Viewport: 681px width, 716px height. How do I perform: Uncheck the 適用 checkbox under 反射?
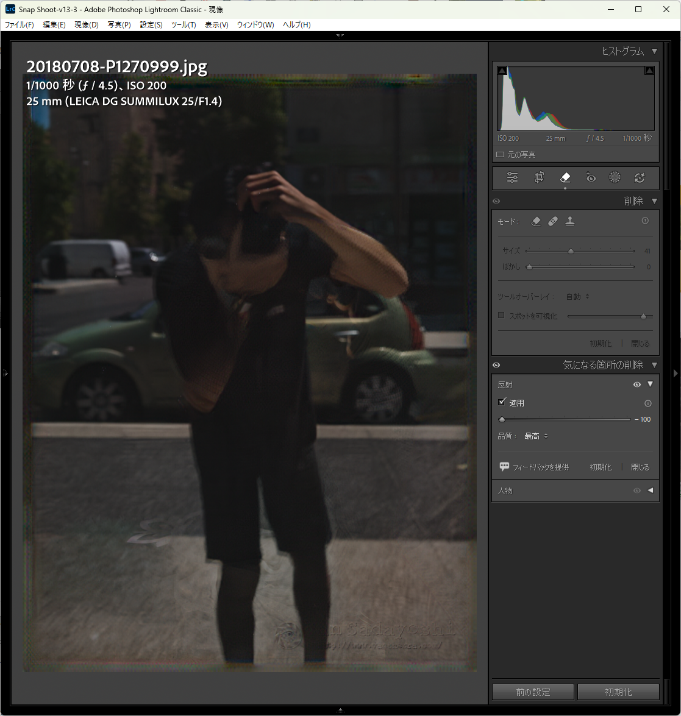point(502,402)
